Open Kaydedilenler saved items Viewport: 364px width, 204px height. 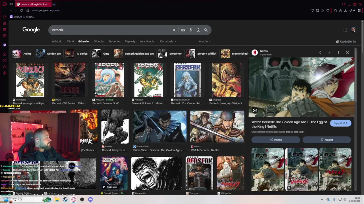coord(346,42)
